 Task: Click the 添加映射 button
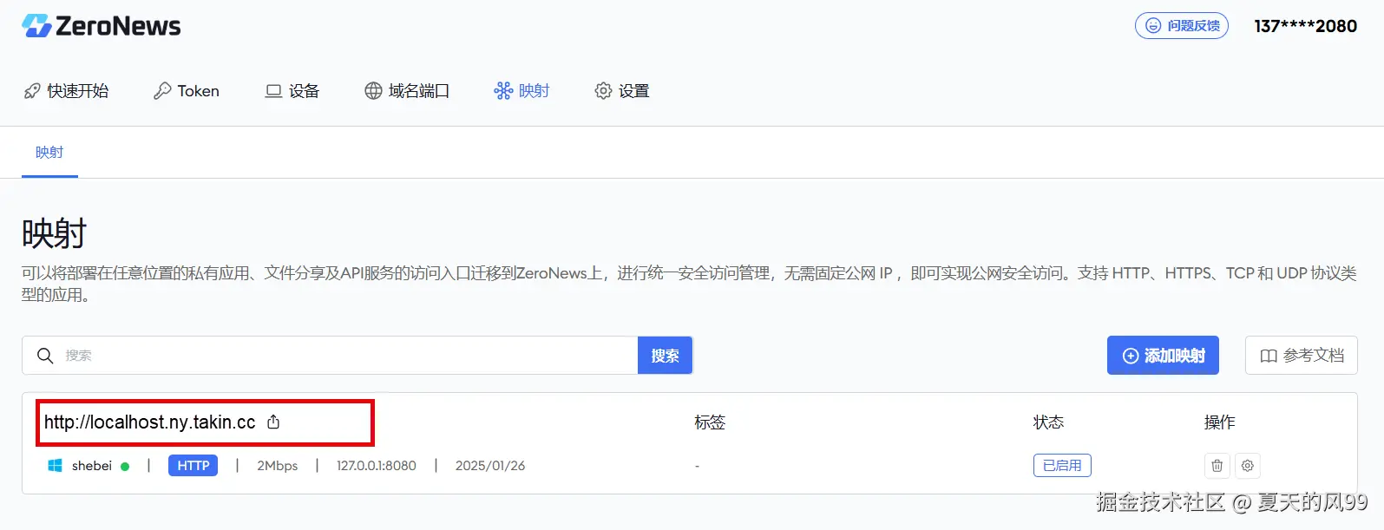1163,356
